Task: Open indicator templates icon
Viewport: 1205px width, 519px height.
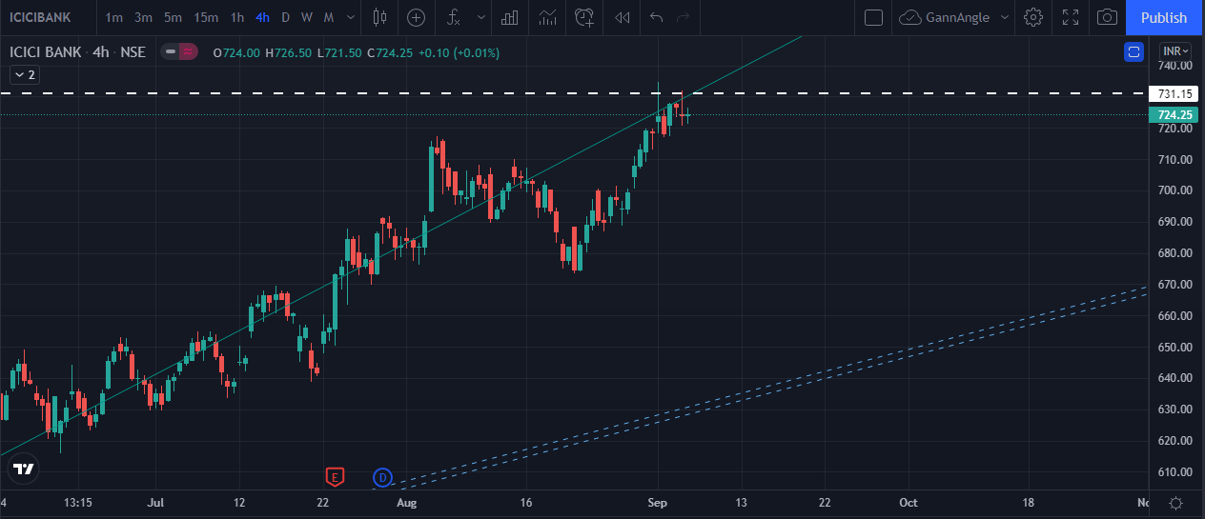Action: pyautogui.click(x=547, y=17)
